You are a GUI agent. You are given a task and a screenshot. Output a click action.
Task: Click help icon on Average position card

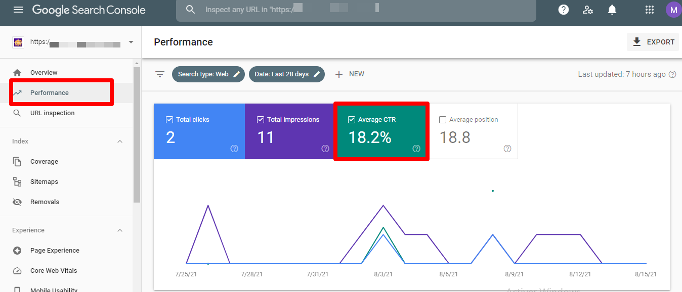click(x=507, y=149)
